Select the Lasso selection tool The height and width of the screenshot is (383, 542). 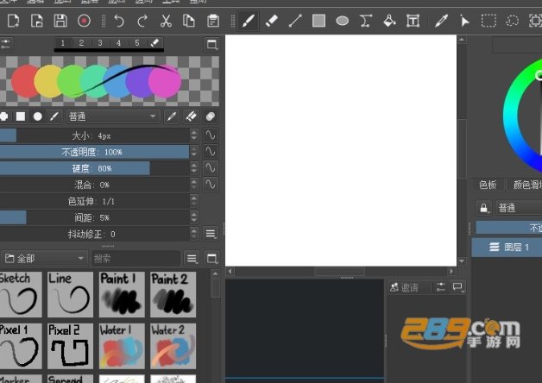click(x=512, y=21)
